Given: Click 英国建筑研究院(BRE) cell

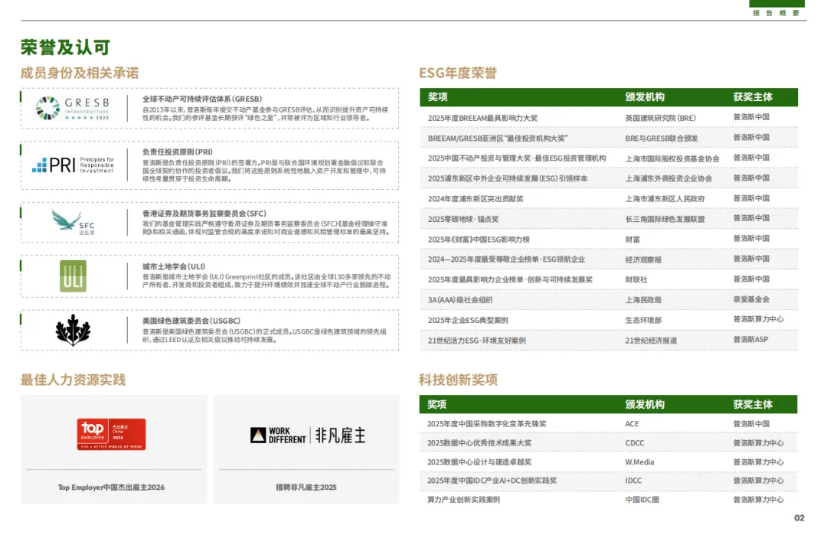Looking at the screenshot, I should coord(660,118).
